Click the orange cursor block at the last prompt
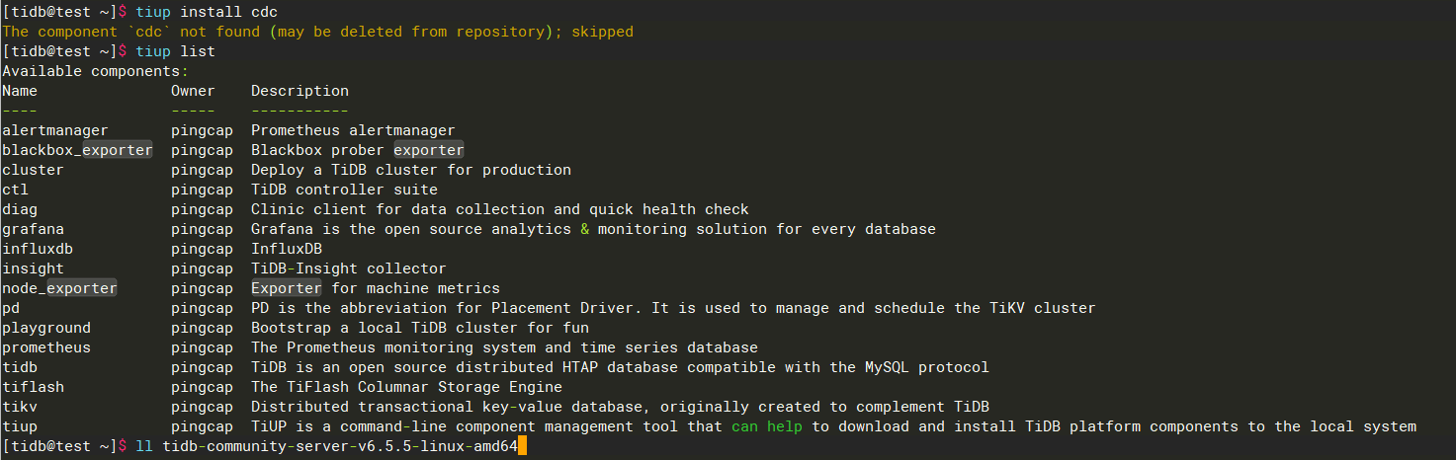Image resolution: width=1456 pixels, height=460 pixels. coord(523,447)
